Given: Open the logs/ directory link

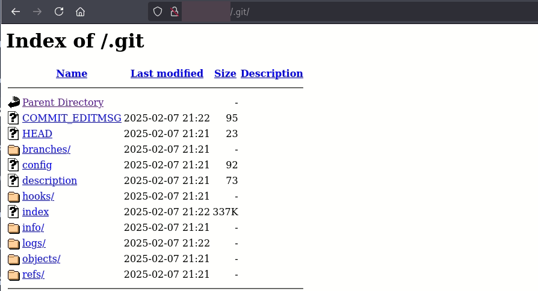Looking at the screenshot, I should (x=34, y=243).
